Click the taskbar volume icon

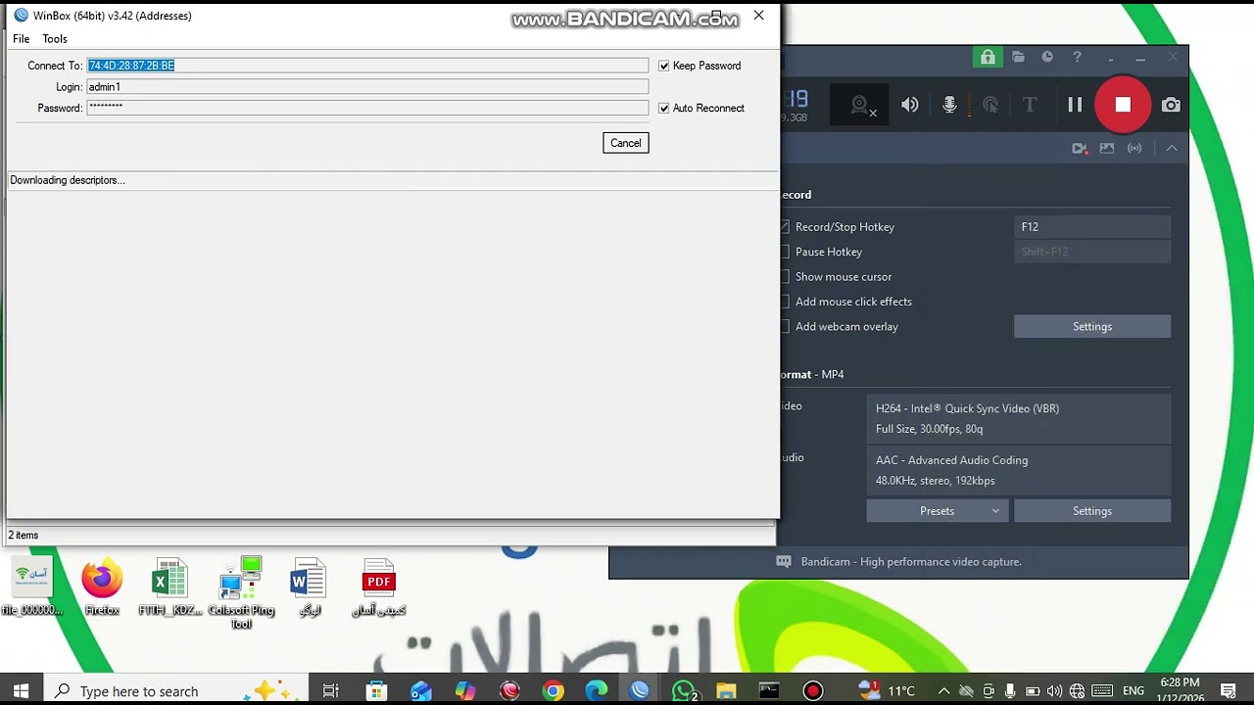click(1055, 691)
